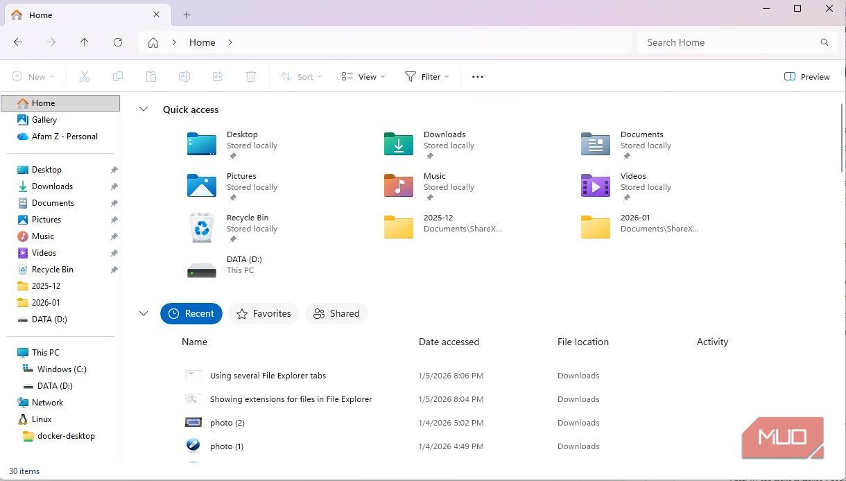Screen dimensions: 846x481
Task: Go back with the left arrow
Action: (18, 42)
